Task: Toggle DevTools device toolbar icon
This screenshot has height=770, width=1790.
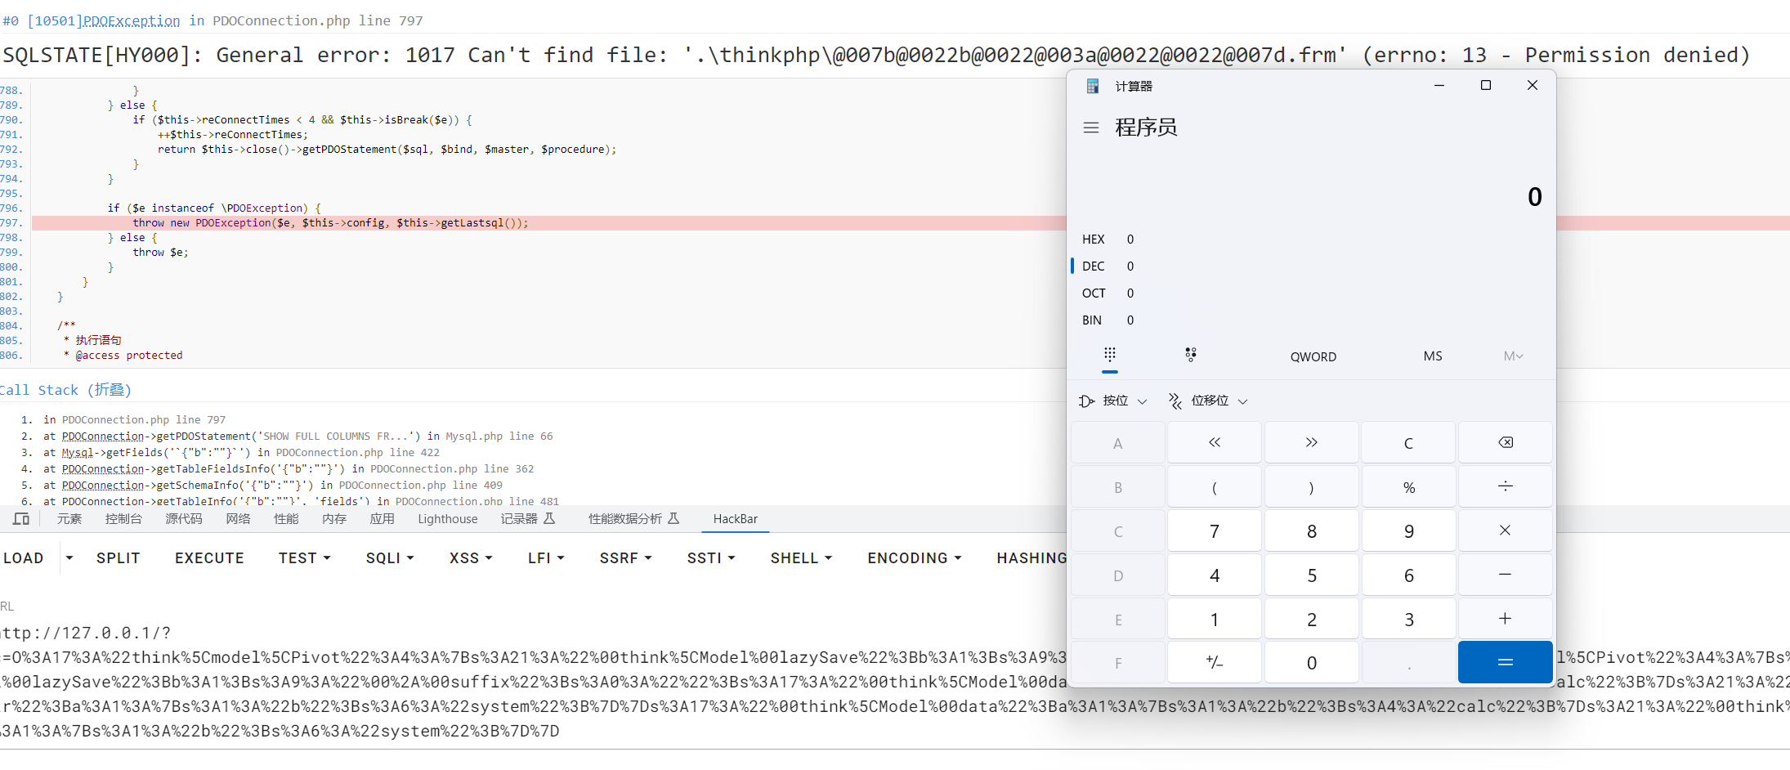Action: tap(21, 519)
